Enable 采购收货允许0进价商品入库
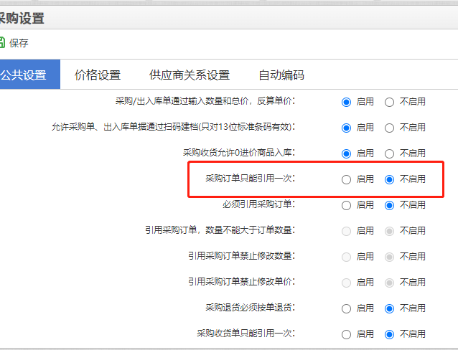Viewport: 458px width, 350px height. pyautogui.click(x=347, y=153)
